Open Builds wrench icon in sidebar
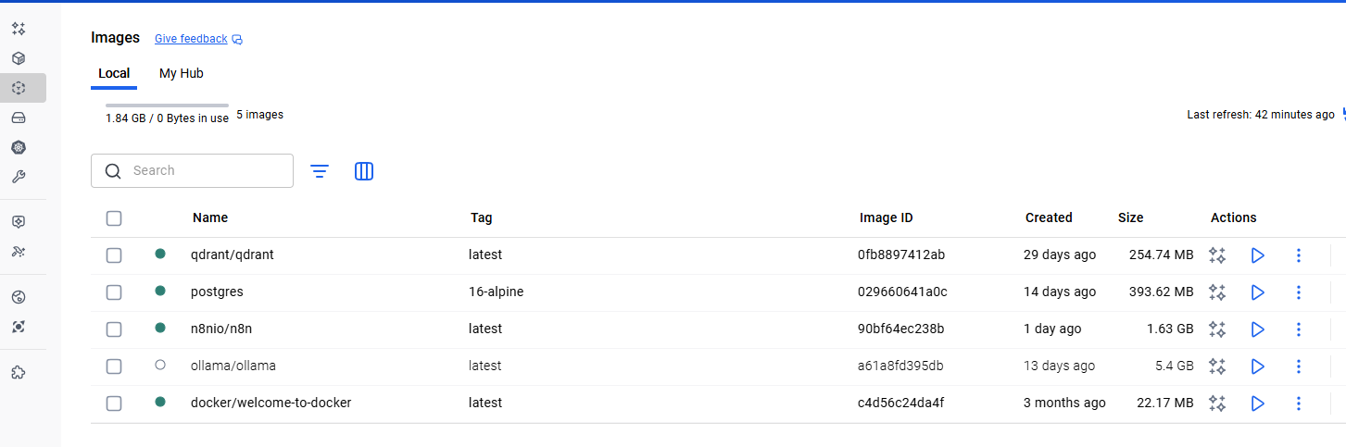The image size is (1346, 447). coord(19,177)
